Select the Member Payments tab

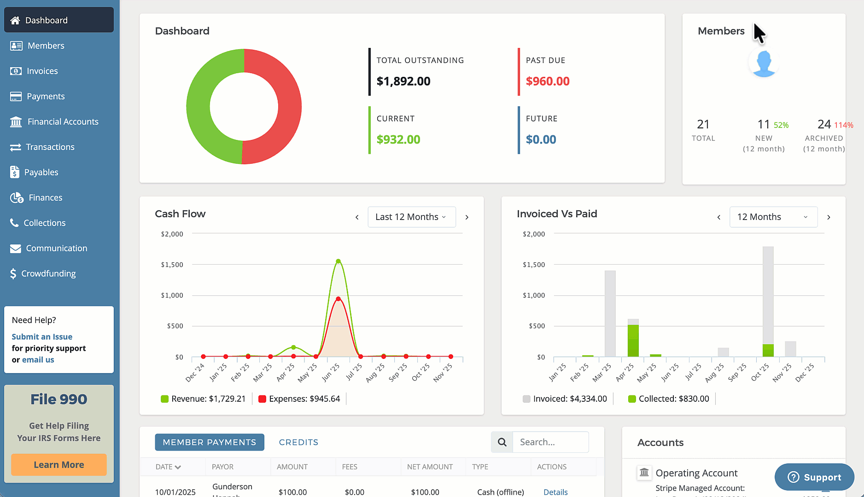(x=210, y=442)
